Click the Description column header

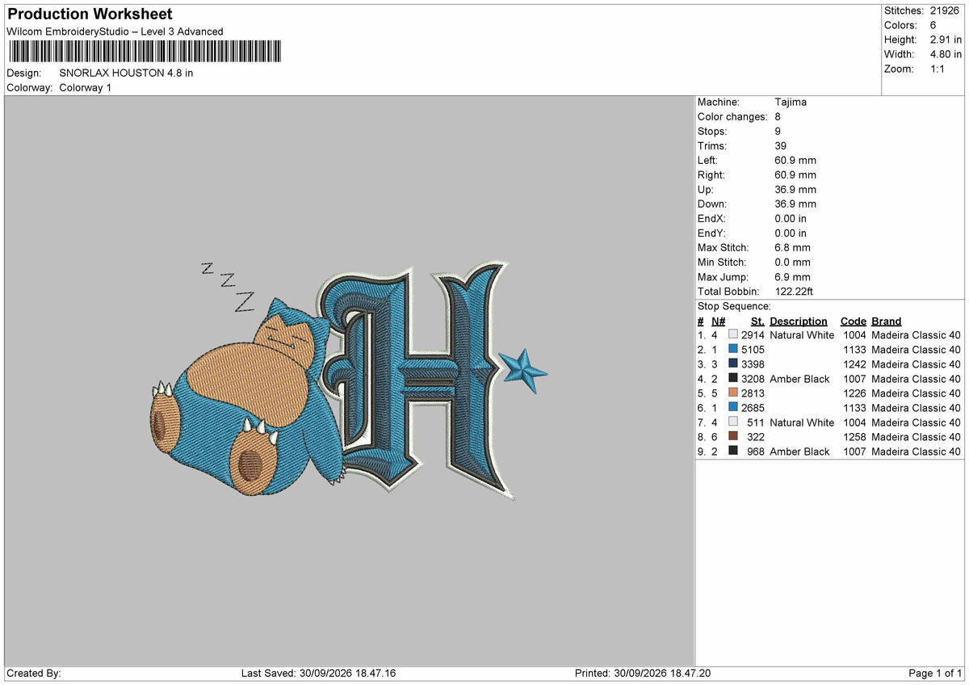(x=799, y=321)
